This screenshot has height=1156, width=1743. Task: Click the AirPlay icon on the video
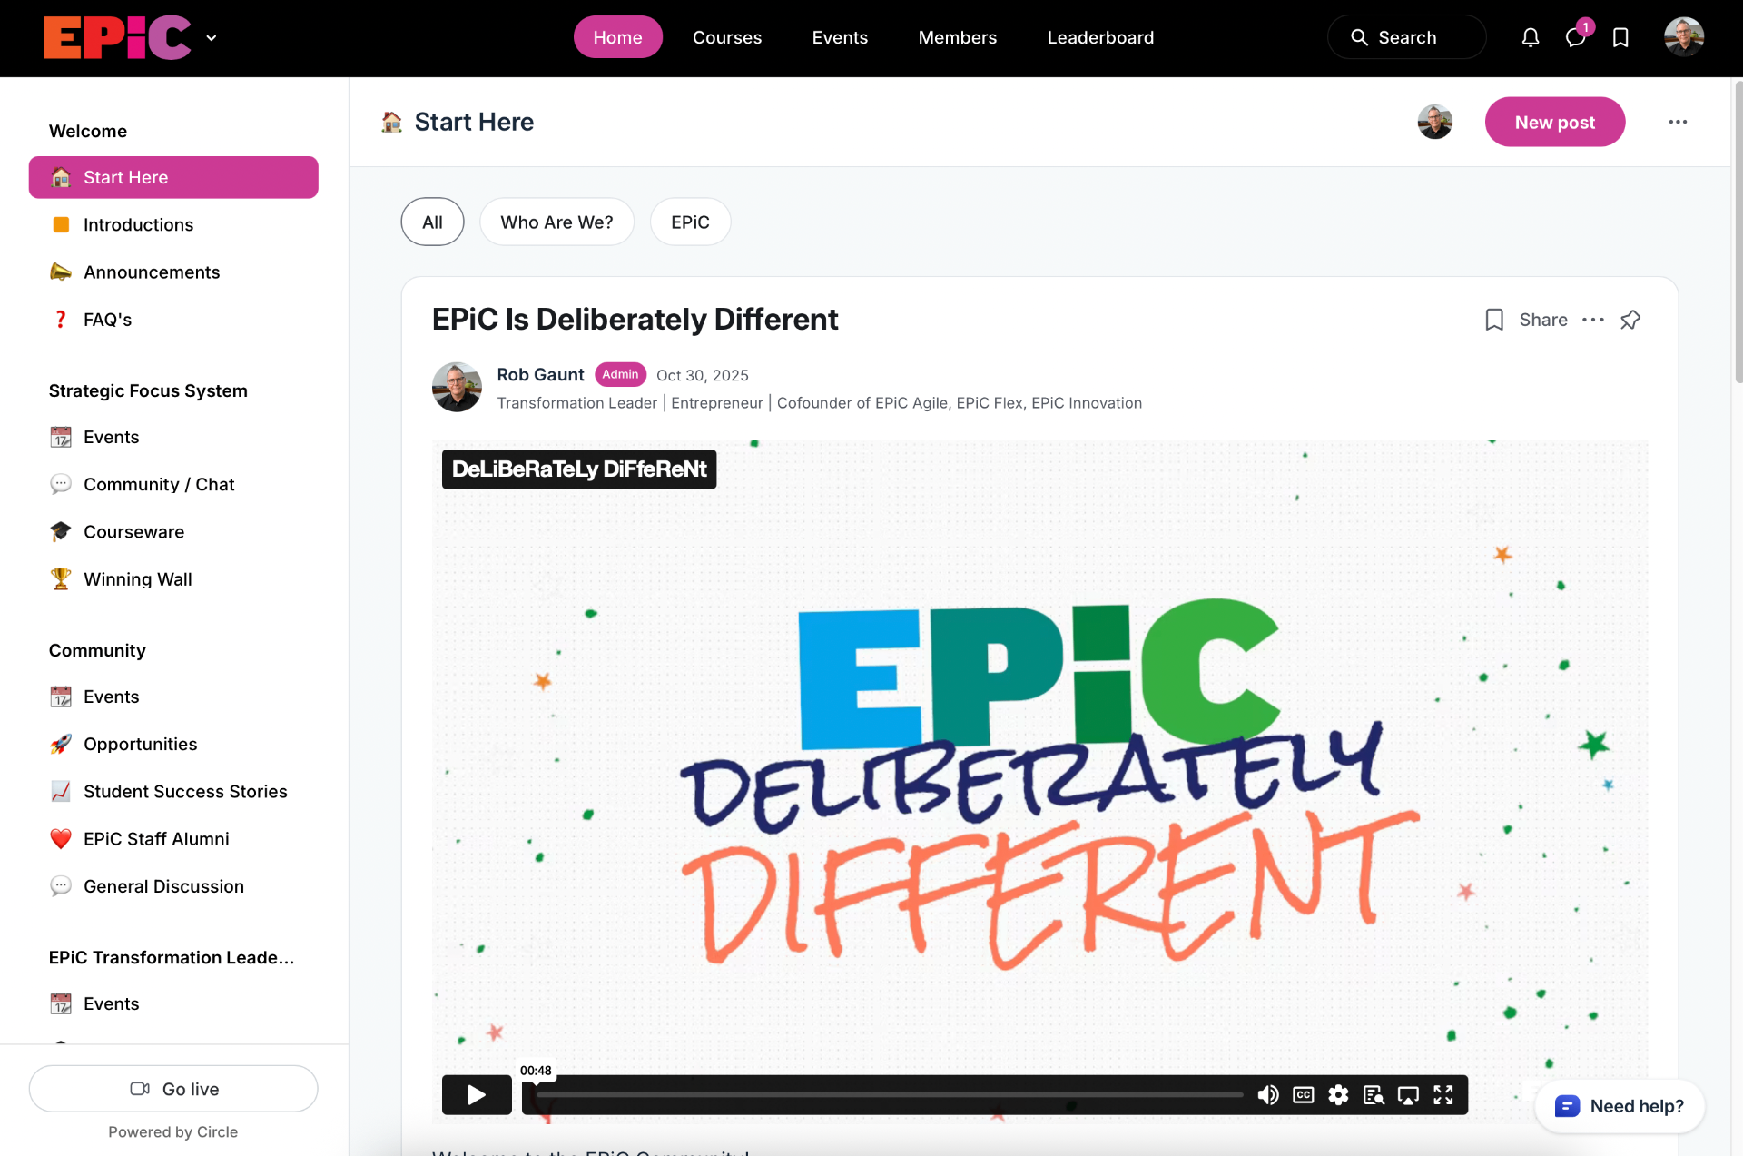click(1408, 1095)
